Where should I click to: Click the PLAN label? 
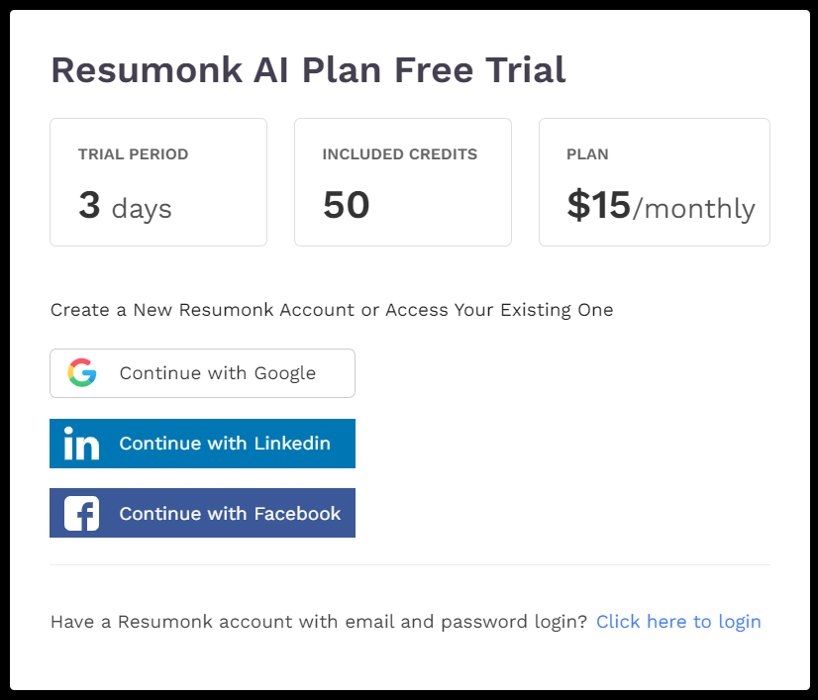587,154
